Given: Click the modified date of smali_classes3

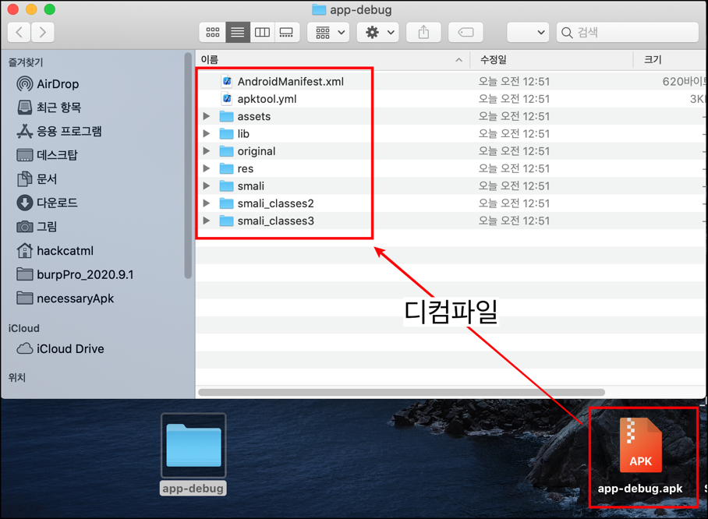Looking at the screenshot, I should pyautogui.click(x=515, y=221).
